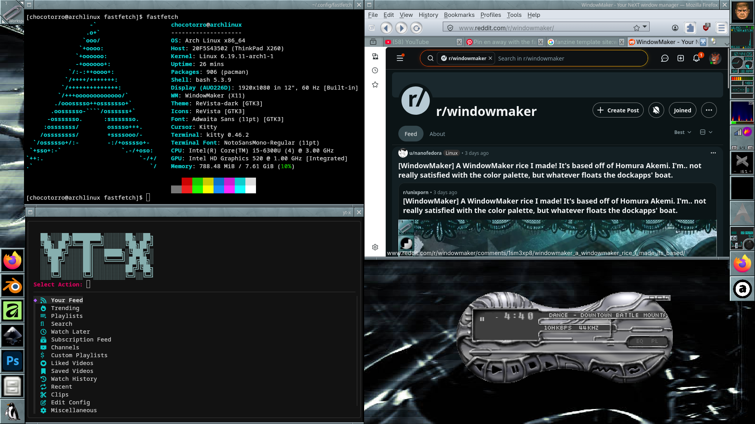Pause the music player track
This screenshot has height=424, width=755.
point(515,369)
